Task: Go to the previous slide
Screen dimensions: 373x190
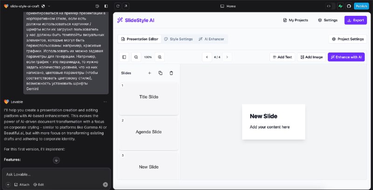Action: [x=207, y=57]
